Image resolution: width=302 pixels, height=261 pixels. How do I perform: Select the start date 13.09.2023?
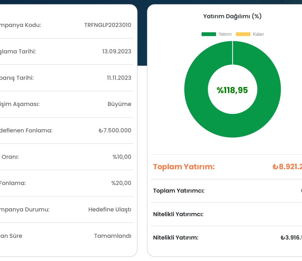117,51
